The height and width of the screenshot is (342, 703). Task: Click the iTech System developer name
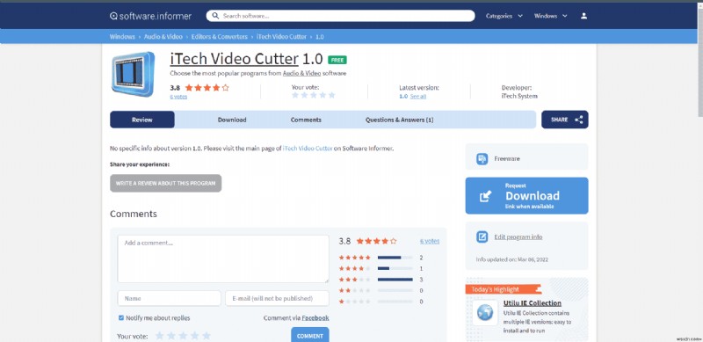519,96
